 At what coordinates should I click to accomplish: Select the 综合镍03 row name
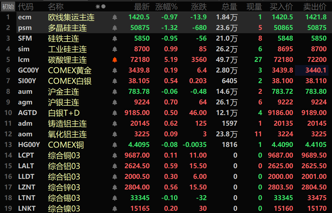(x=64, y=209)
